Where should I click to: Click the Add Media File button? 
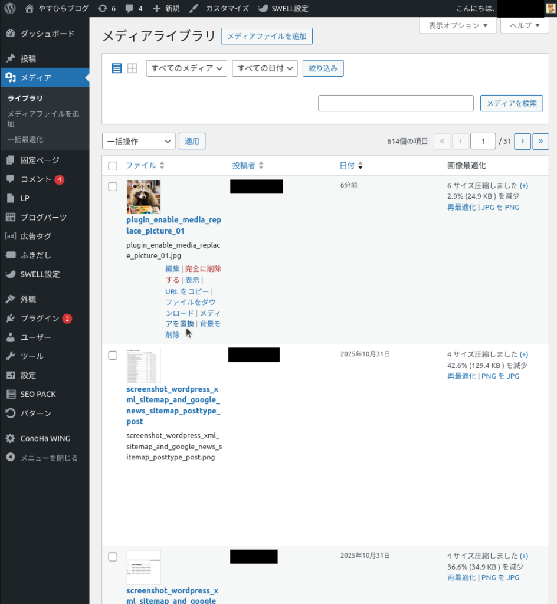(267, 36)
